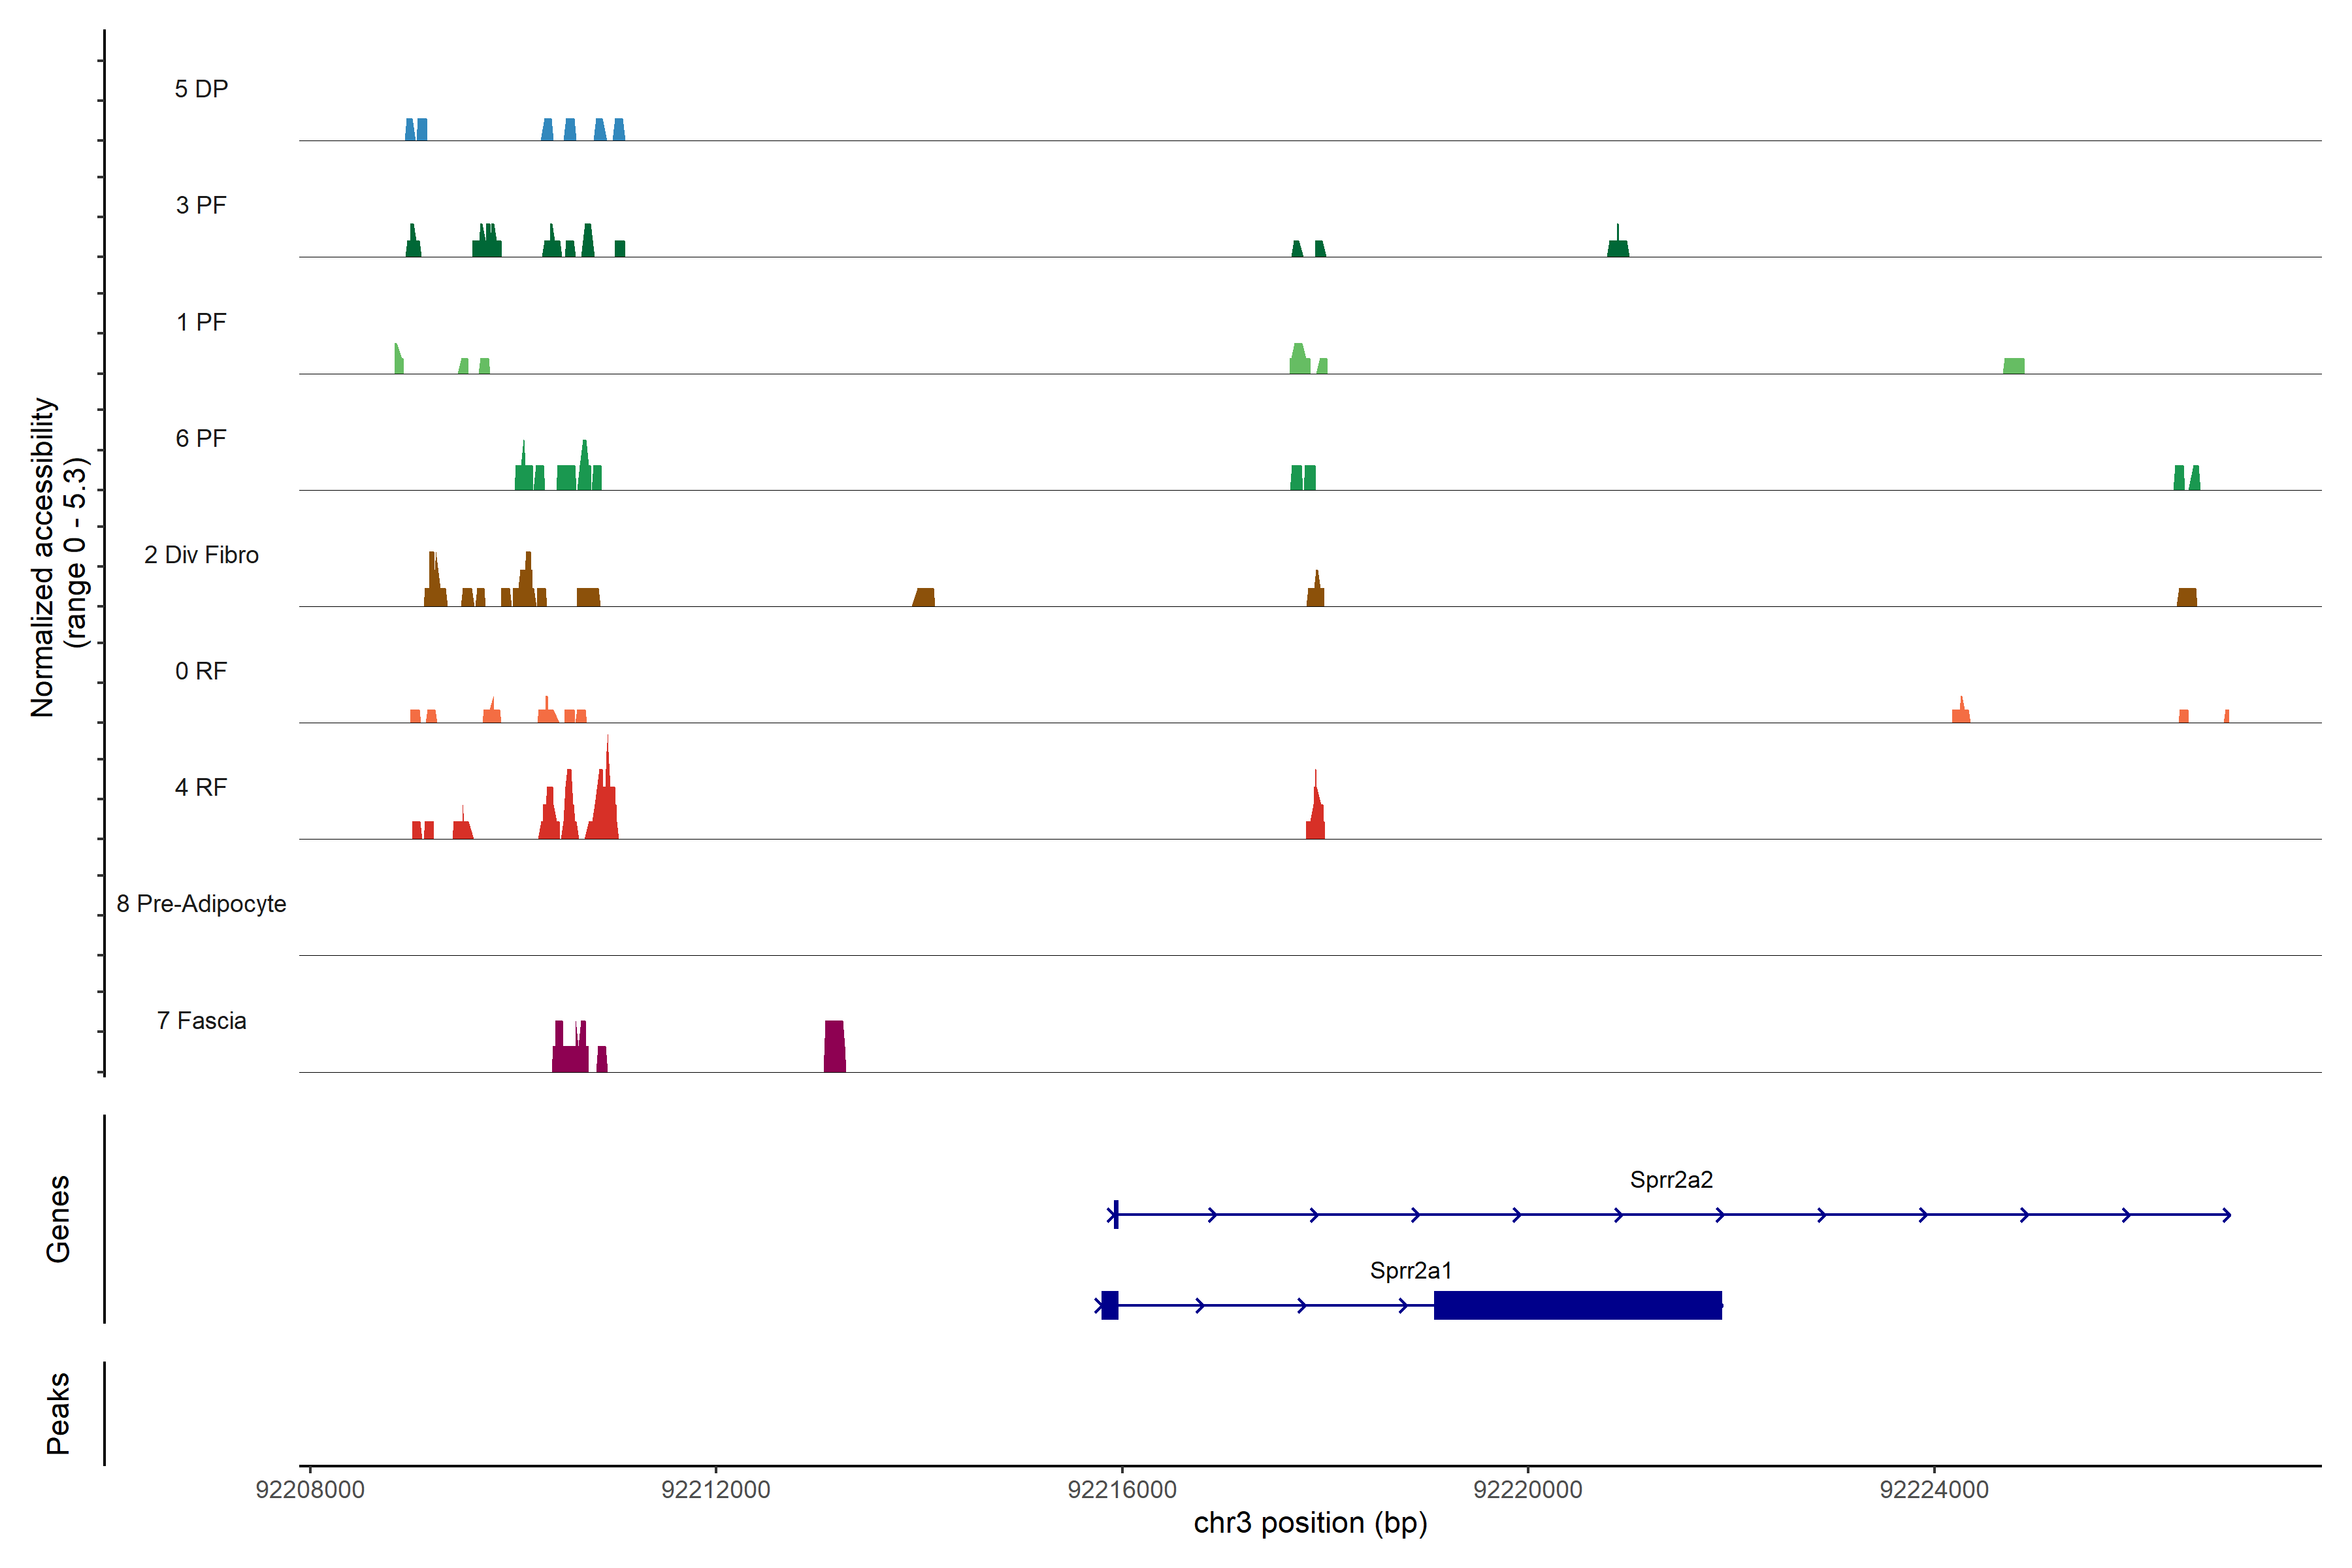The height and width of the screenshot is (1568, 2352).
Task: Click the isolated Fascia peak near 92213000
Action: pos(834,1047)
